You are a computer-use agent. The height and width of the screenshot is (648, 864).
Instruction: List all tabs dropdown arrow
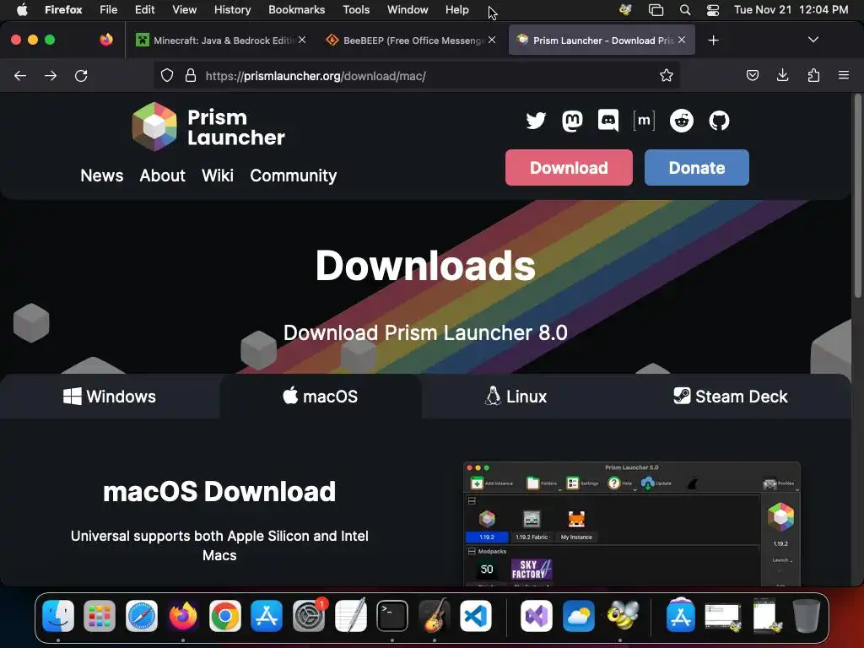[813, 40]
